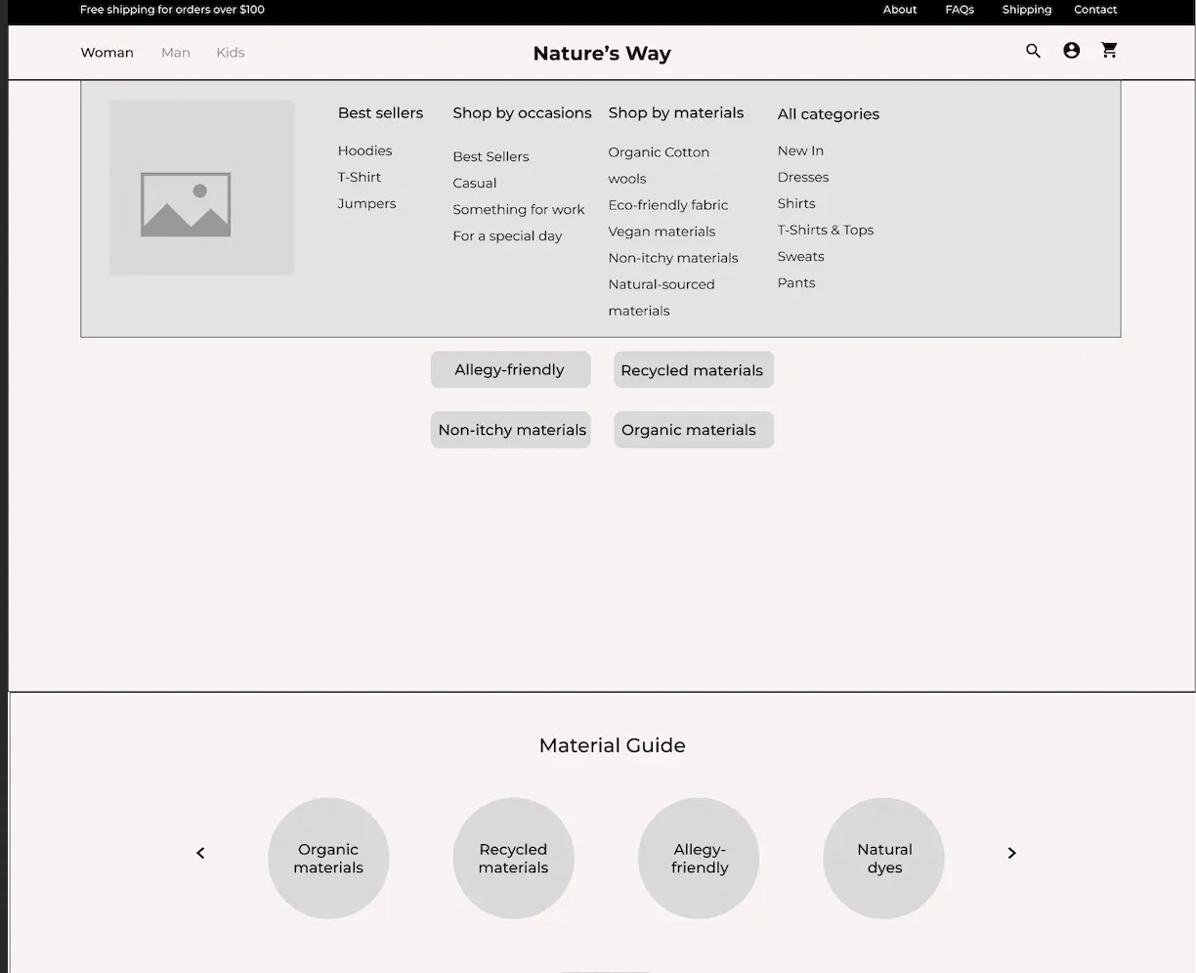This screenshot has width=1196, height=973.
Task: Open the Casual occasion link
Action: click(475, 183)
